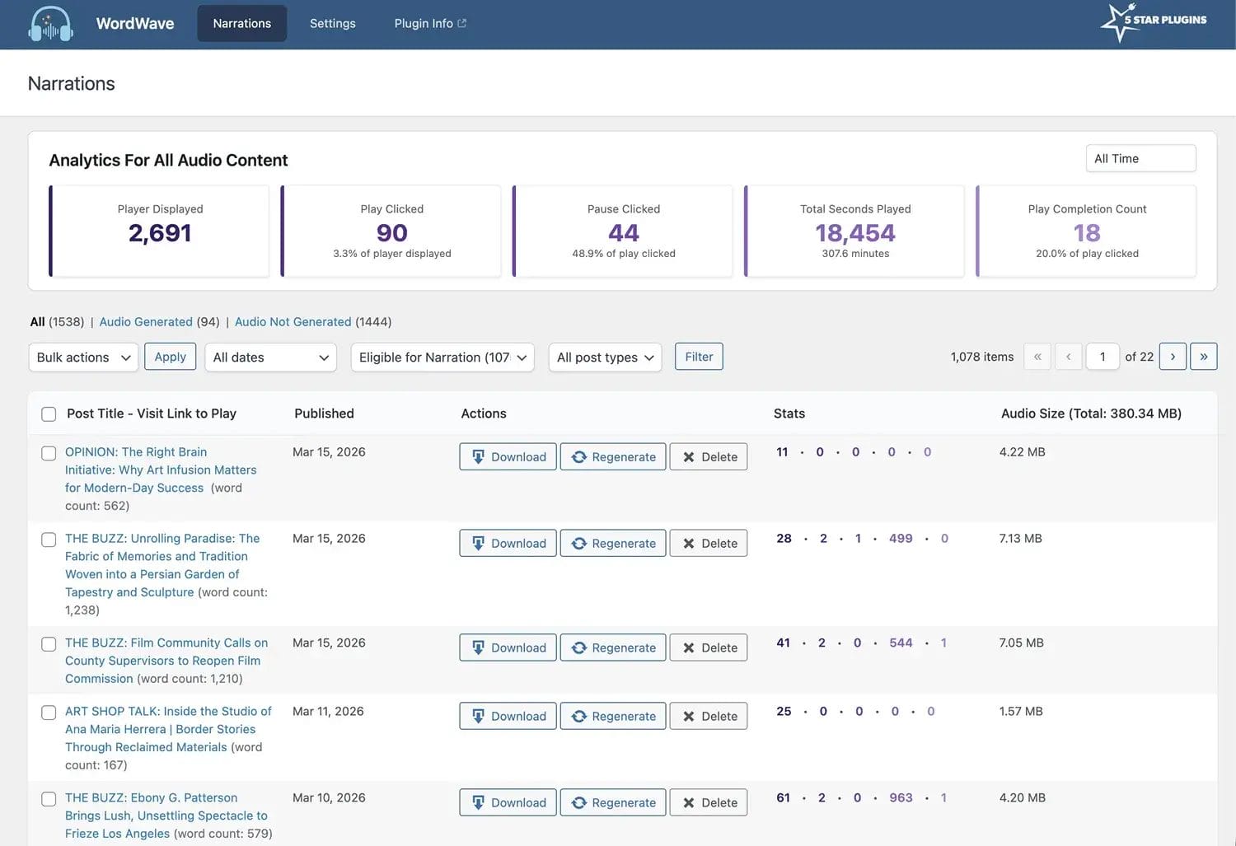Show only Audio Generated narrations
This screenshot has height=846, width=1236.
click(x=146, y=322)
